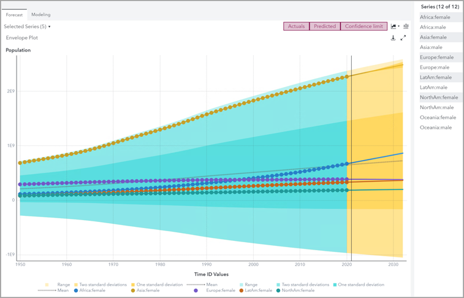Click the Asia:female gold legend marker
This screenshot has width=464, height=298.
[x=133, y=291]
